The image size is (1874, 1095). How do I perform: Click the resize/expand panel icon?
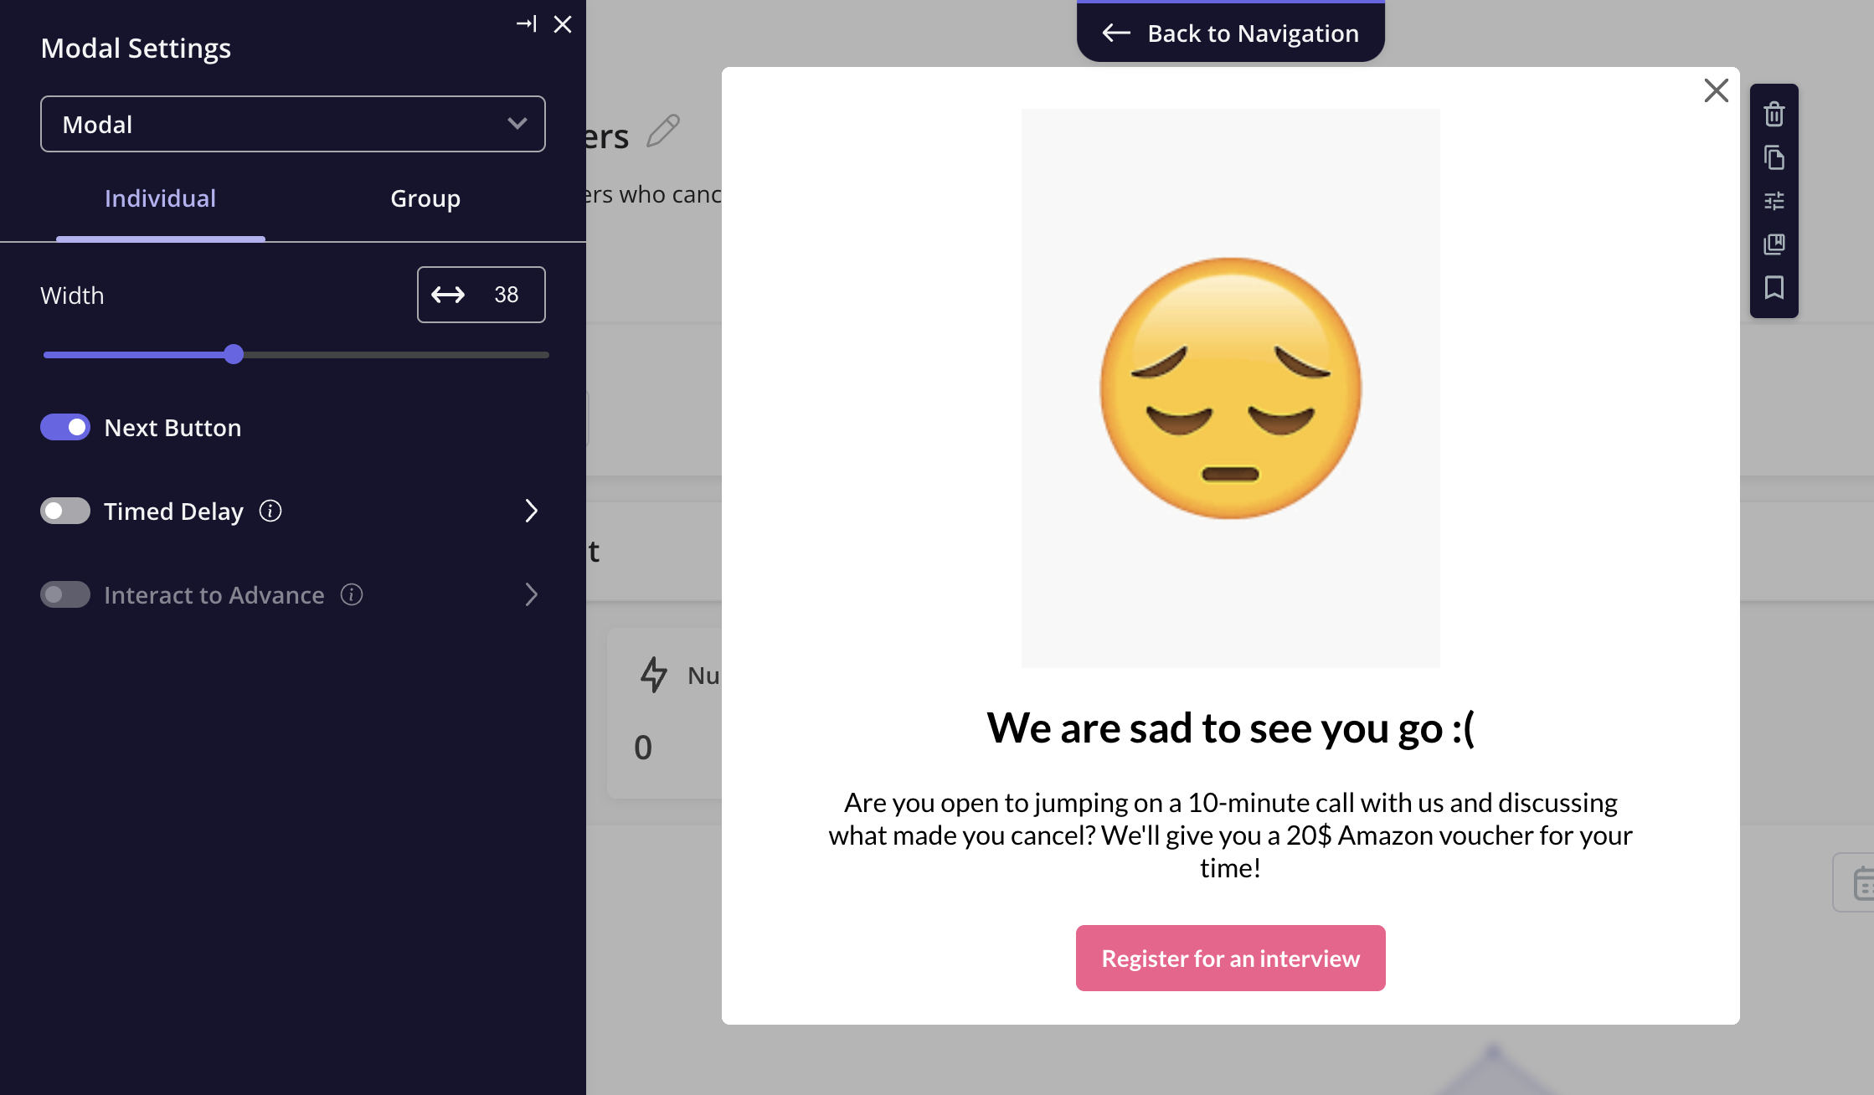pos(525,23)
